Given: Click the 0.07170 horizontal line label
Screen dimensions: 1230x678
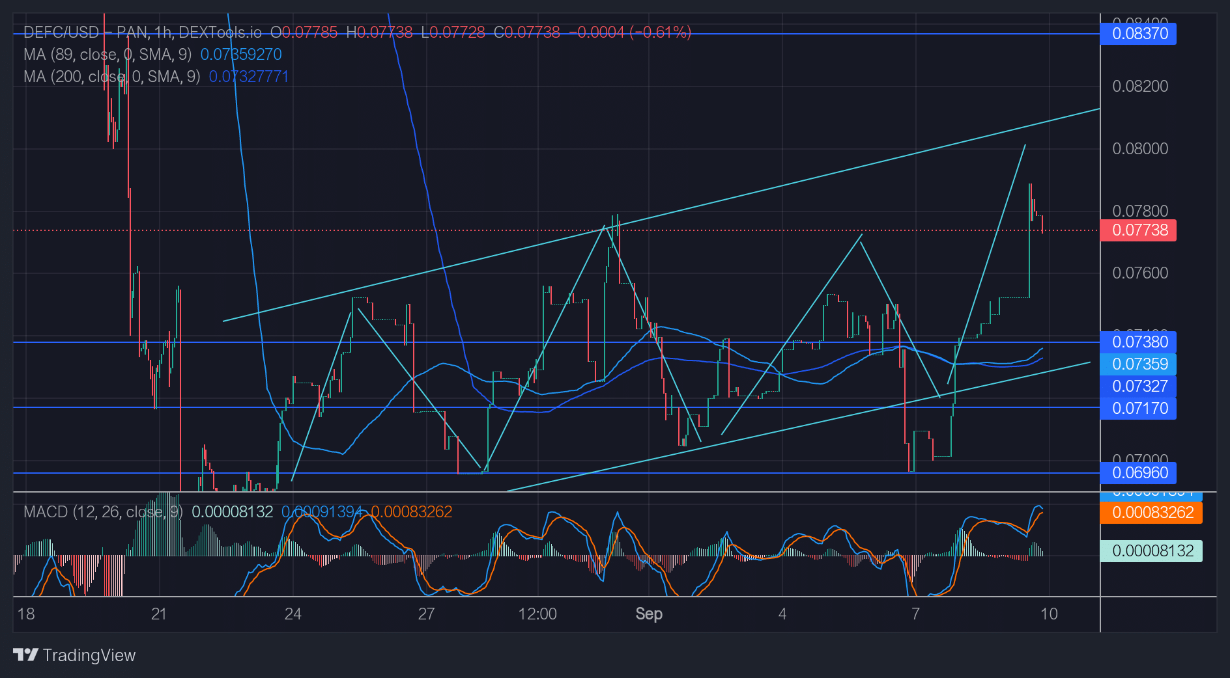Looking at the screenshot, I should 1138,408.
